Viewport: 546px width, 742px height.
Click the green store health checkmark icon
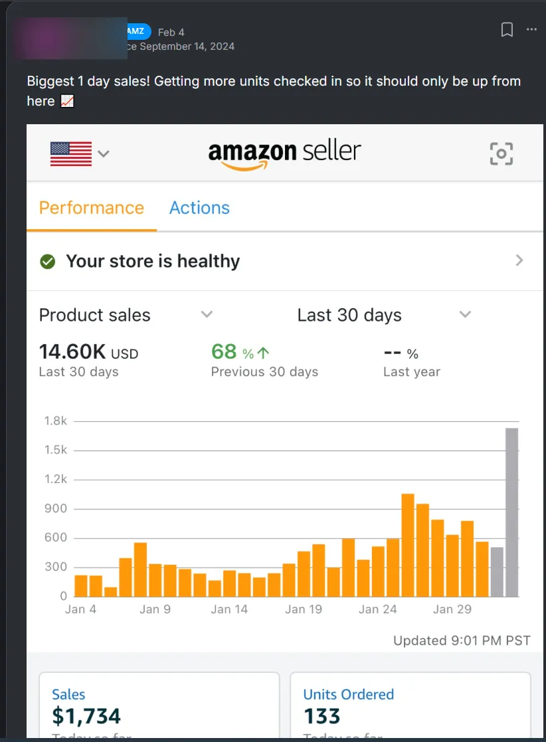click(x=47, y=261)
